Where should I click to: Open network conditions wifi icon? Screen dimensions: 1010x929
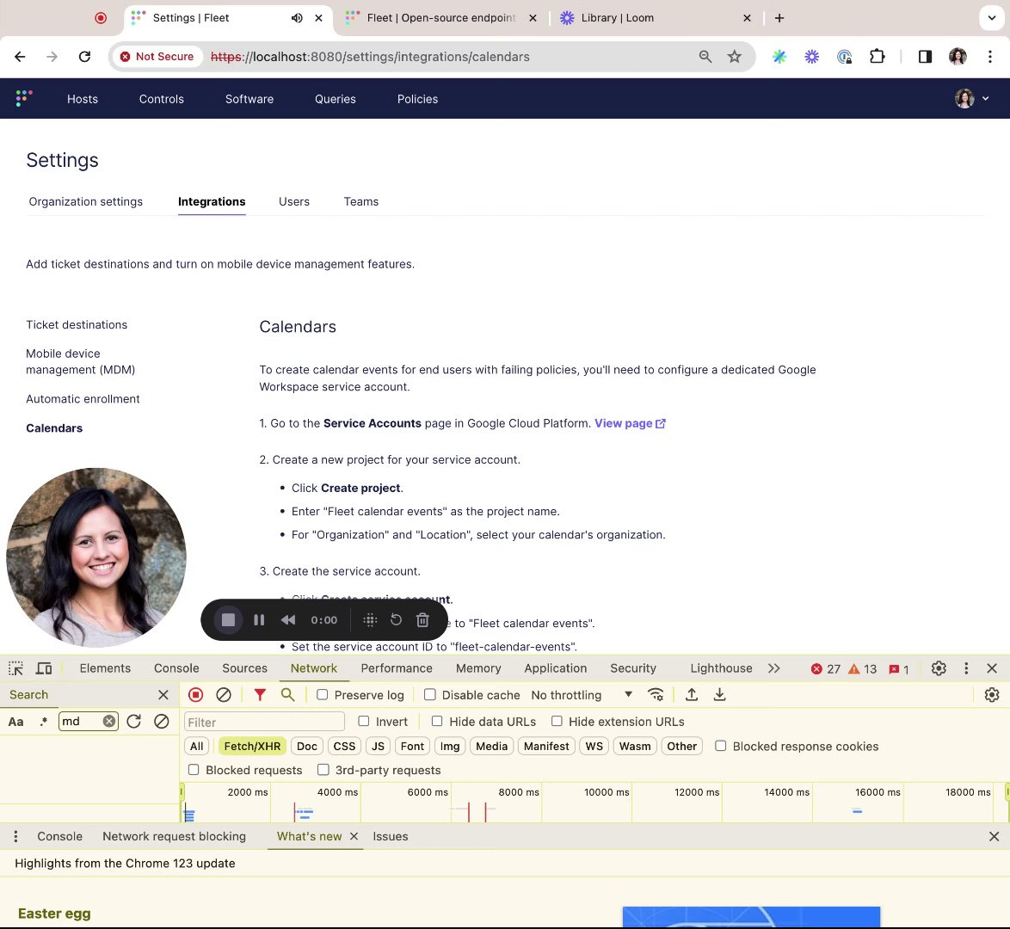point(656,695)
